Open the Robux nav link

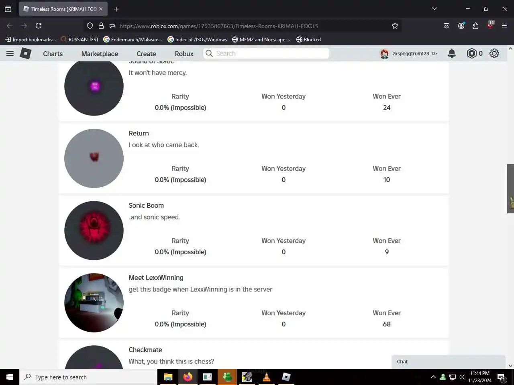[x=184, y=54]
